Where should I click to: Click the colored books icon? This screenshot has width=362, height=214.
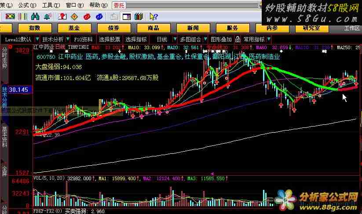[139, 17]
